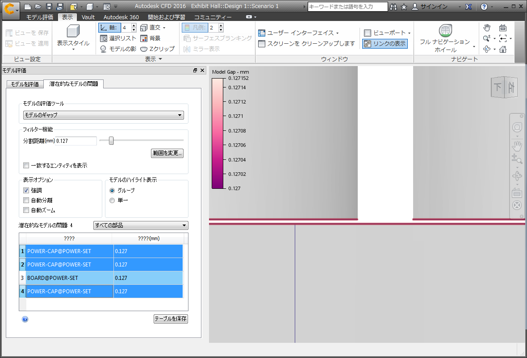Click the Save As icon in quick access
This screenshot has height=358, width=527.
pos(60,7)
